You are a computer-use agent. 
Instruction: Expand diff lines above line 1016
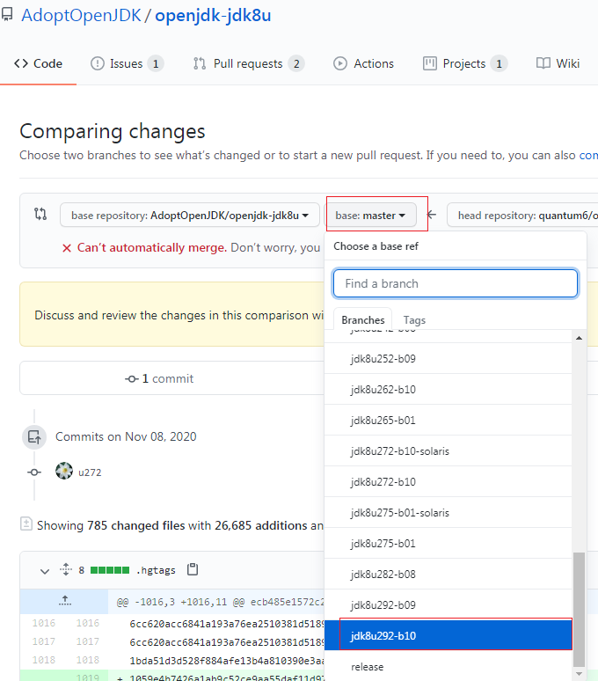[x=65, y=601]
